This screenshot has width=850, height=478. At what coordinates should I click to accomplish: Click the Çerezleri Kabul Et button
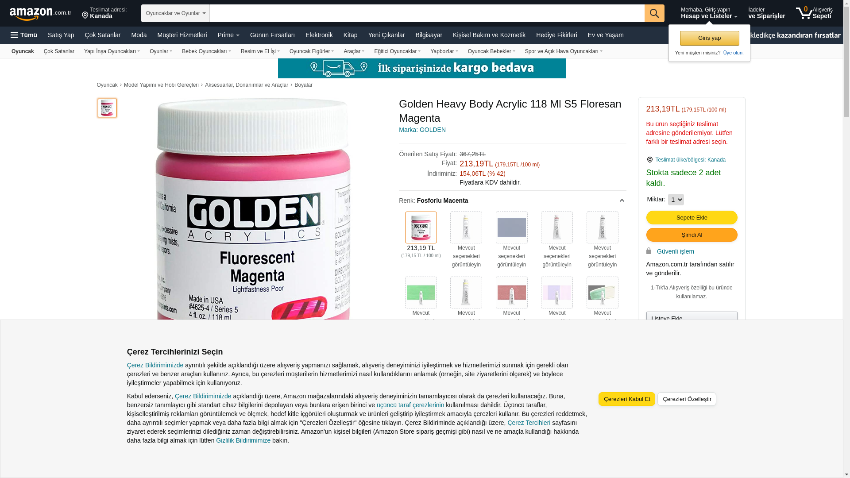(627, 399)
